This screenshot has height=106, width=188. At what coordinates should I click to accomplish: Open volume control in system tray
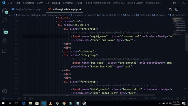point(170,103)
